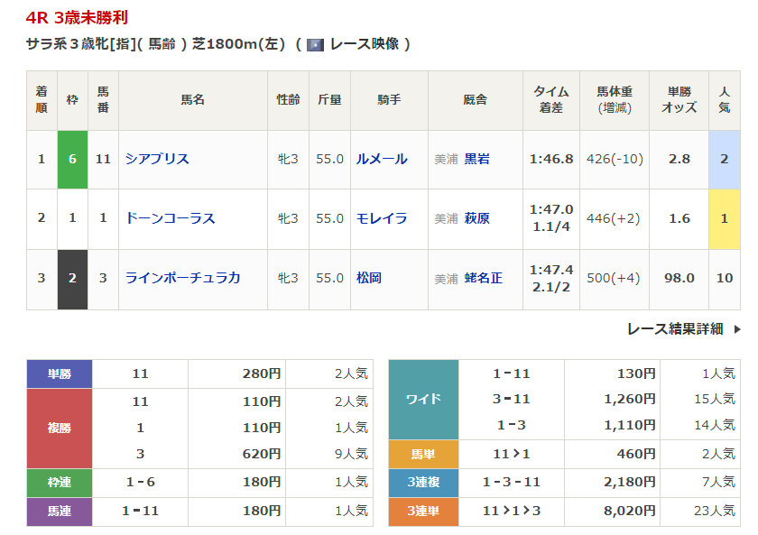Select jockey 松岡 link
Image resolution: width=758 pixels, height=535 pixels.
369,278
